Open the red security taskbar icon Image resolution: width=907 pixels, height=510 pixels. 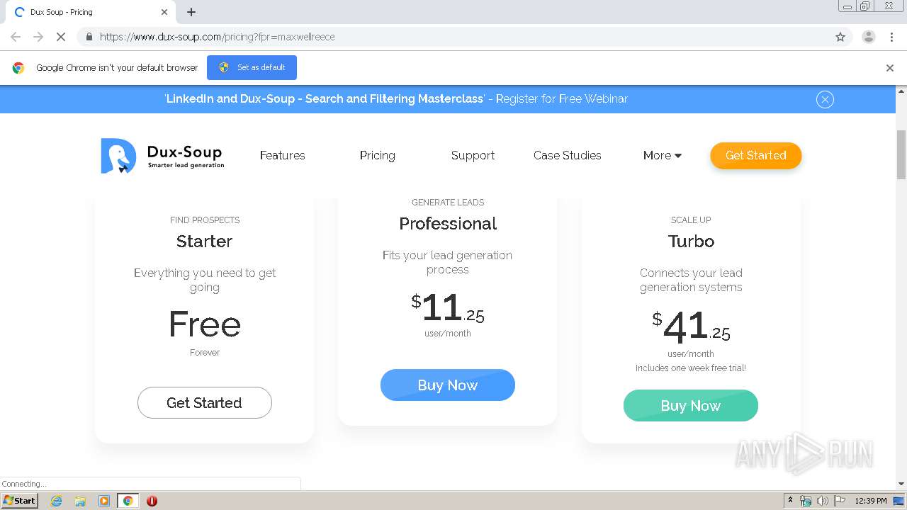click(152, 501)
